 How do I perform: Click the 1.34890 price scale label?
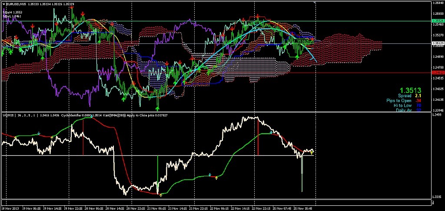point(437,57)
